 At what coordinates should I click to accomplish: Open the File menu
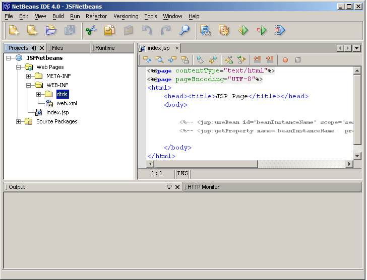tap(9, 16)
